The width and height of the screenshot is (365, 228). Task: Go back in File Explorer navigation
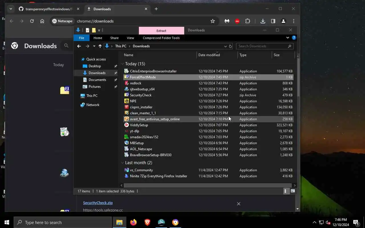pos(79,46)
